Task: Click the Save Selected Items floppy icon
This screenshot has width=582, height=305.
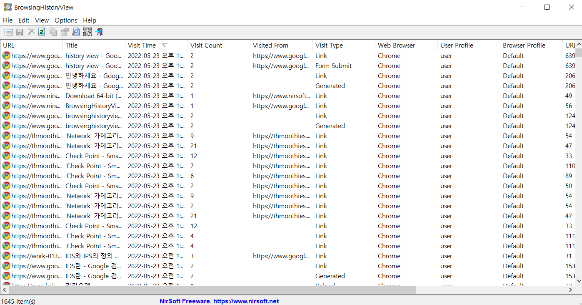Action: coord(20,32)
